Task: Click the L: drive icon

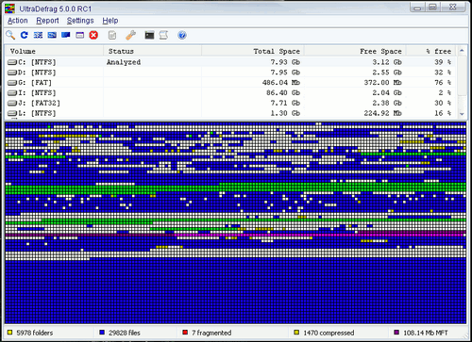Action: [12, 113]
